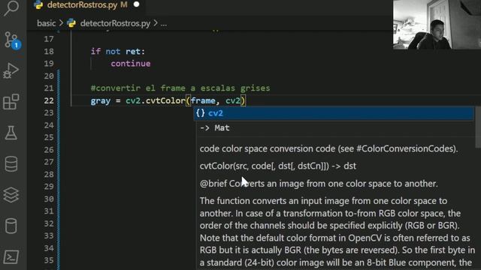Viewport: 481px width, 270px height.
Task: Open the Search view in activity bar
Action: click(11, 8)
